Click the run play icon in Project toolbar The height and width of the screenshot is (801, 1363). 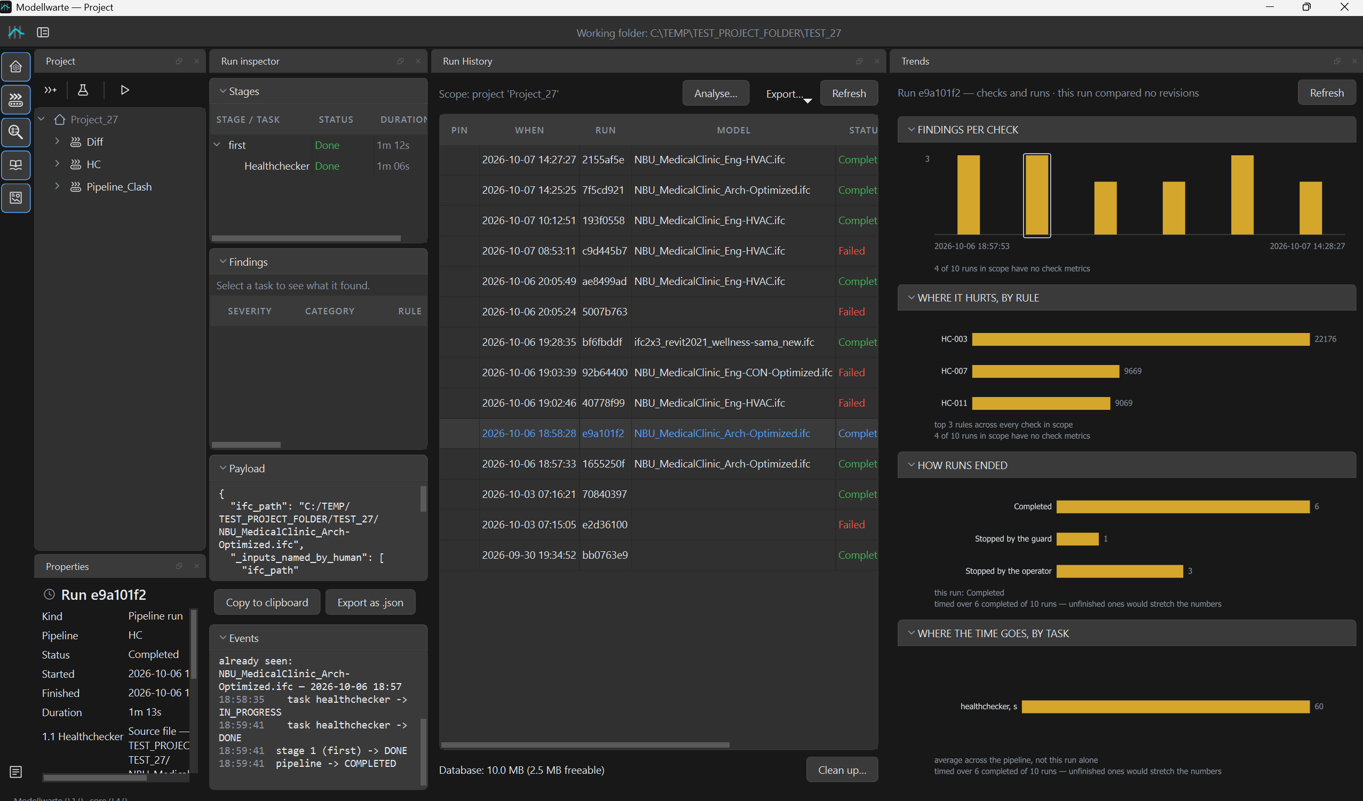click(124, 90)
